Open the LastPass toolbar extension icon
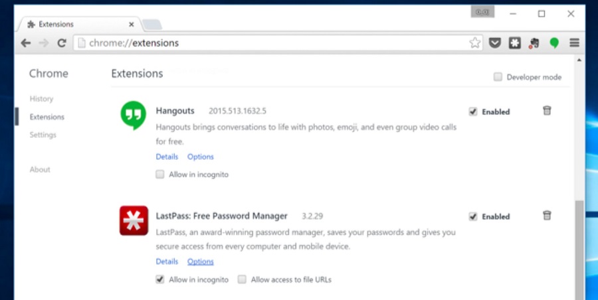 (514, 43)
